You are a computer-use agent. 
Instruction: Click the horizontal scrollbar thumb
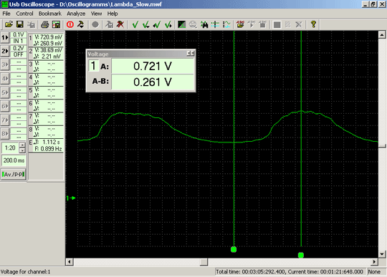pos(204,262)
